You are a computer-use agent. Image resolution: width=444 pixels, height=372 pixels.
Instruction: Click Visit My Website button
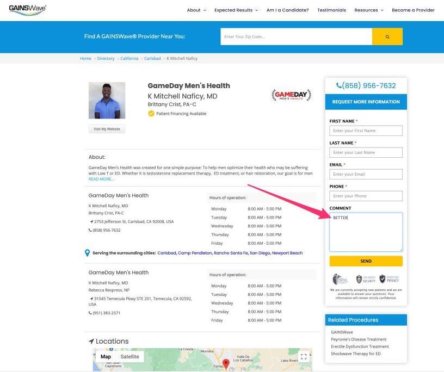(x=107, y=129)
